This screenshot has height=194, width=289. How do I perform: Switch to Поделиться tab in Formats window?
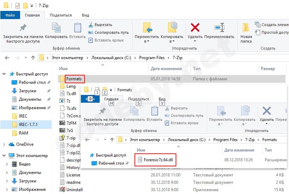139,99
